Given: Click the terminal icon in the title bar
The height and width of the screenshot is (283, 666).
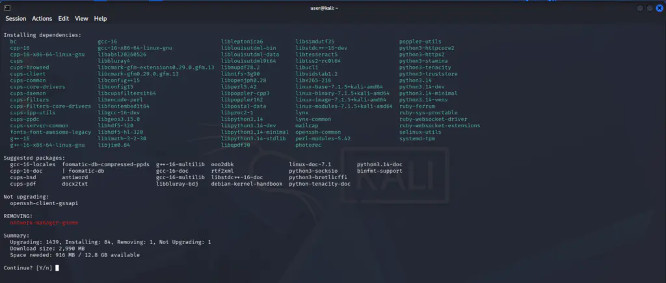Looking at the screenshot, I should (7, 8).
